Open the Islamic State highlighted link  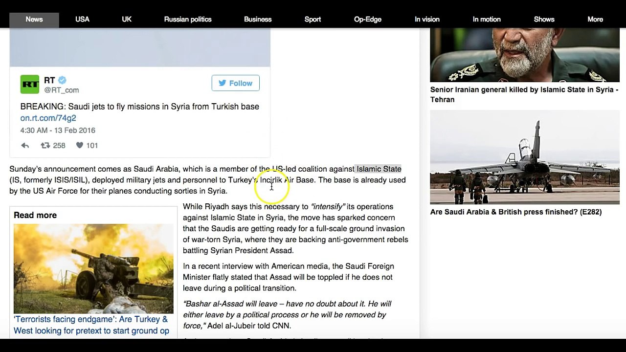379,169
